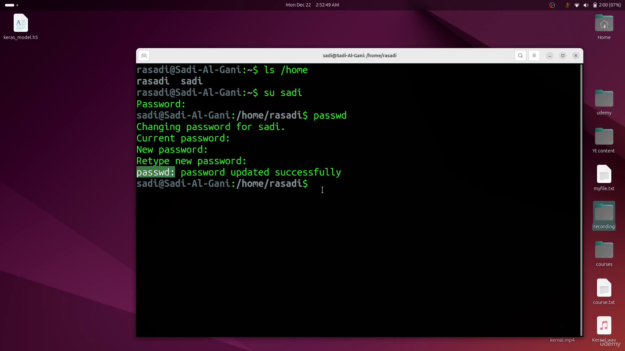
Task: Open new tab in terminal
Action: click(x=144, y=56)
